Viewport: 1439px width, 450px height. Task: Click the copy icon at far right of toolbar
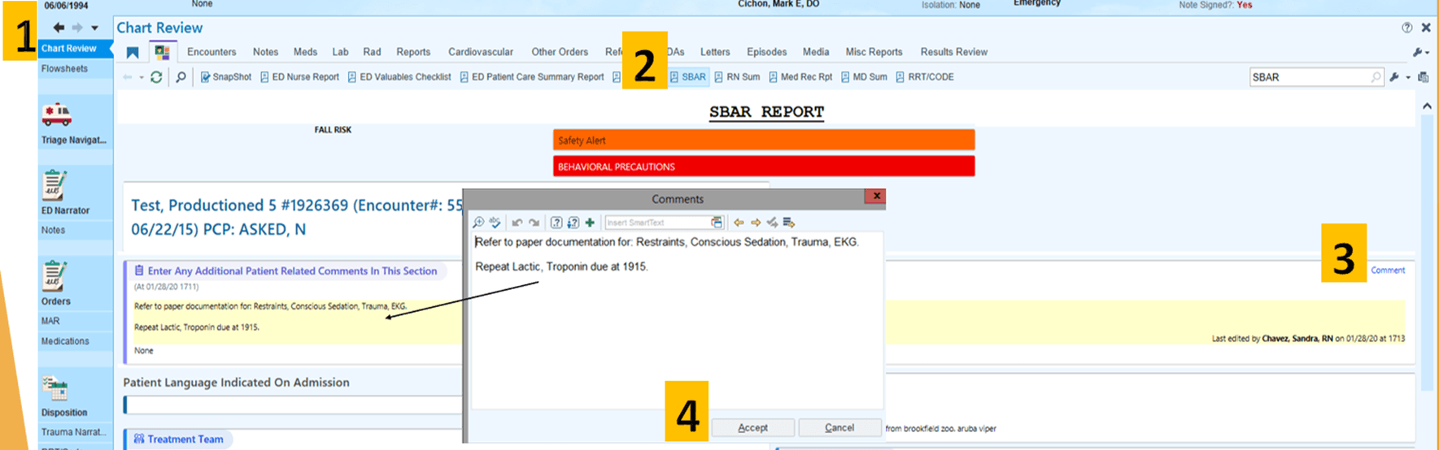click(1423, 77)
